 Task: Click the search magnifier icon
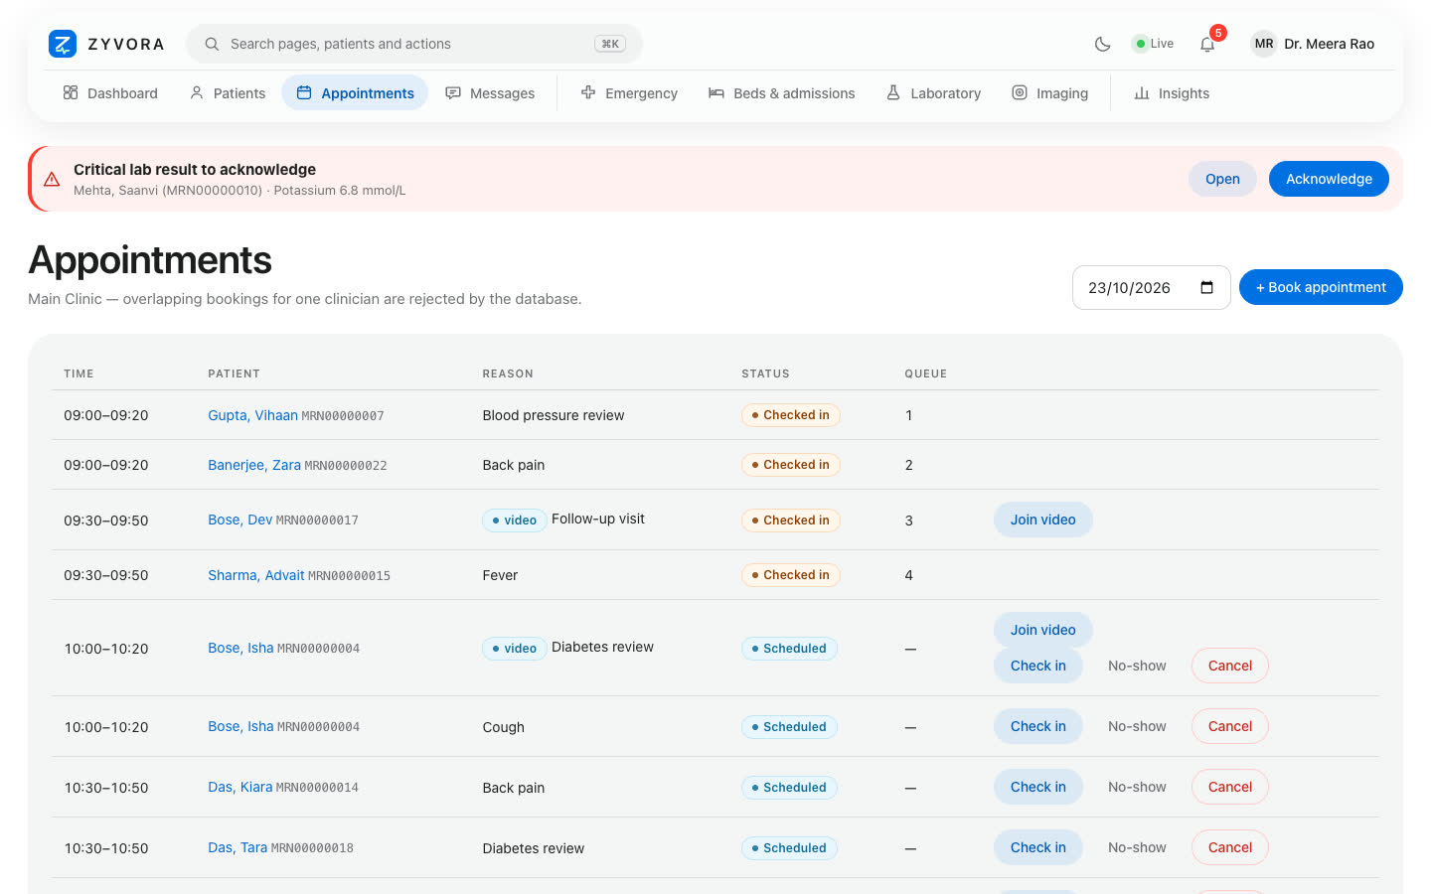tap(212, 44)
